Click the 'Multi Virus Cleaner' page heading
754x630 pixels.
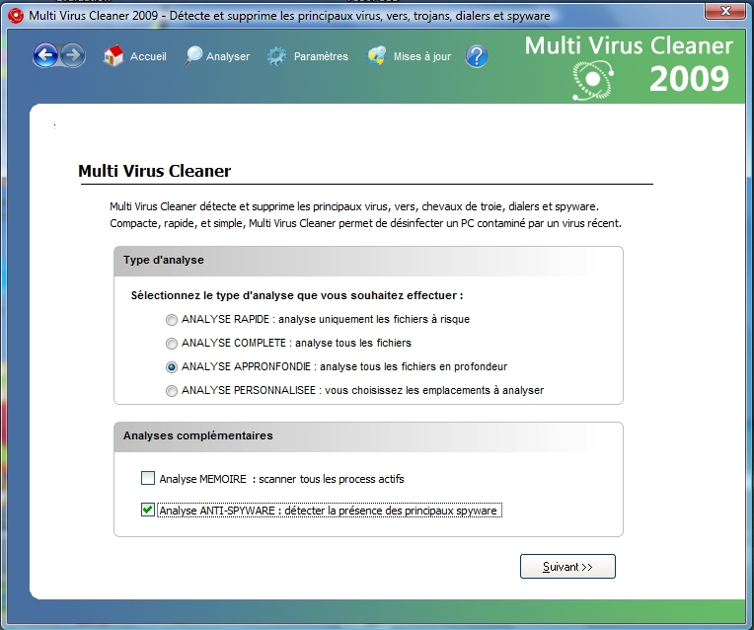154,171
